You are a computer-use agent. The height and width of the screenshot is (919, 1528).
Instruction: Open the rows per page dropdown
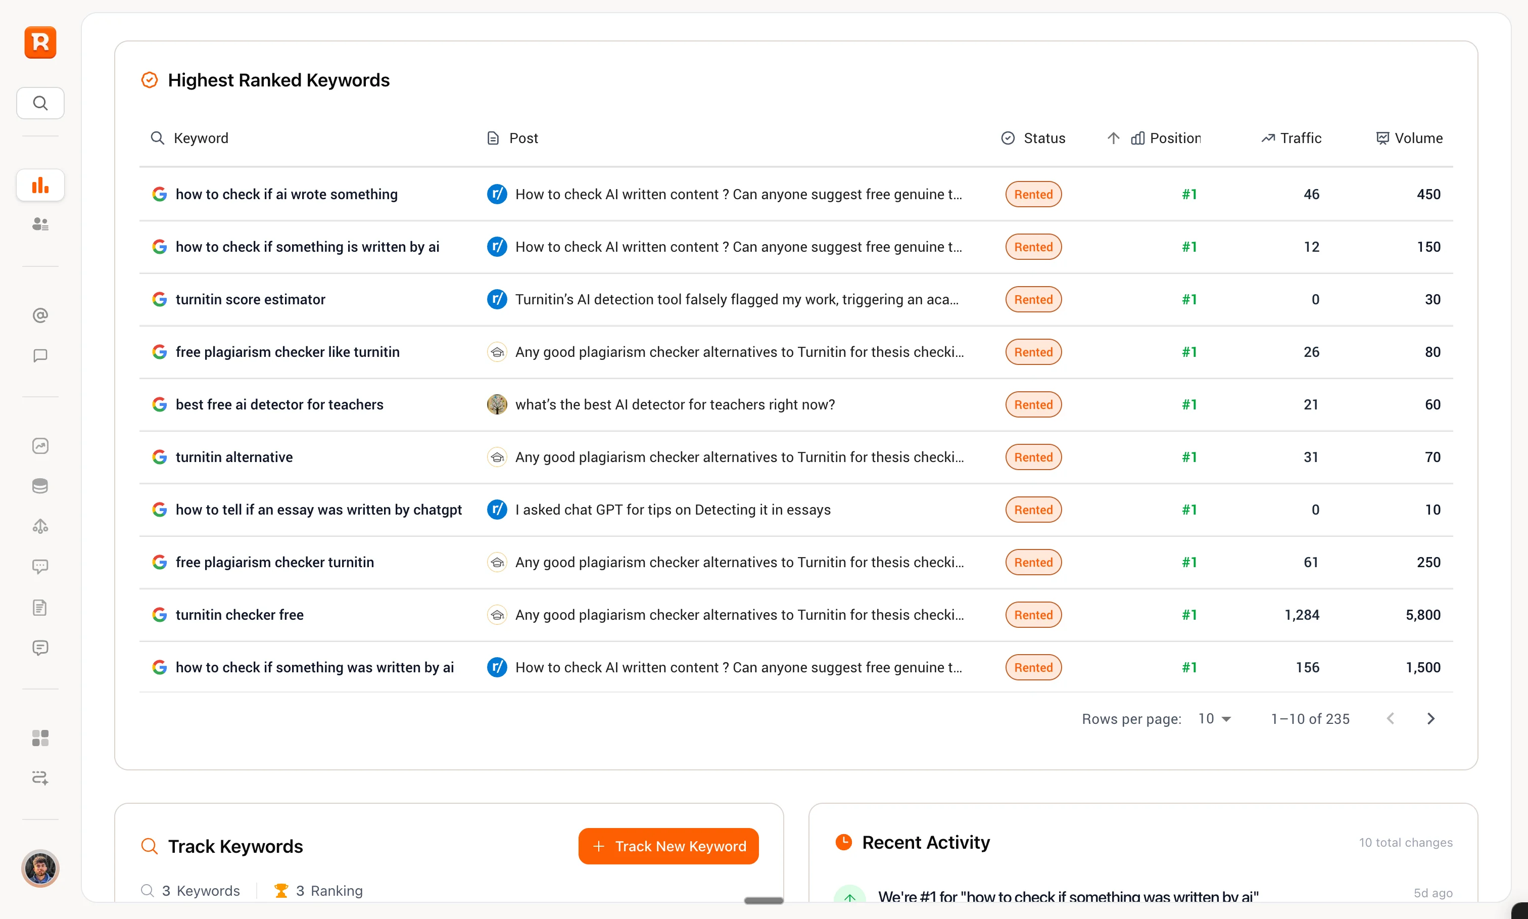[x=1214, y=719]
